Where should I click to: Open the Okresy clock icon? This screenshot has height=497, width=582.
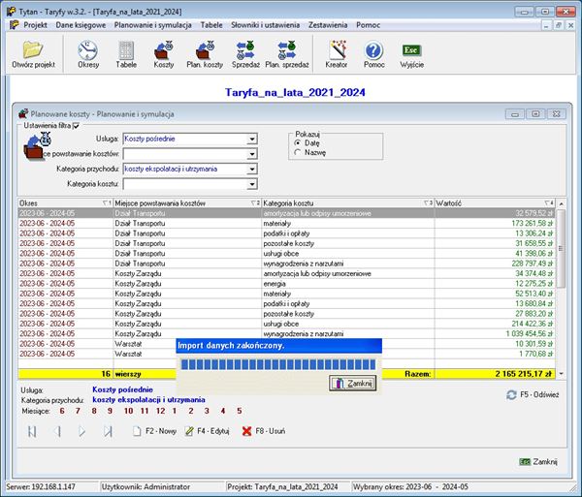coord(87,49)
